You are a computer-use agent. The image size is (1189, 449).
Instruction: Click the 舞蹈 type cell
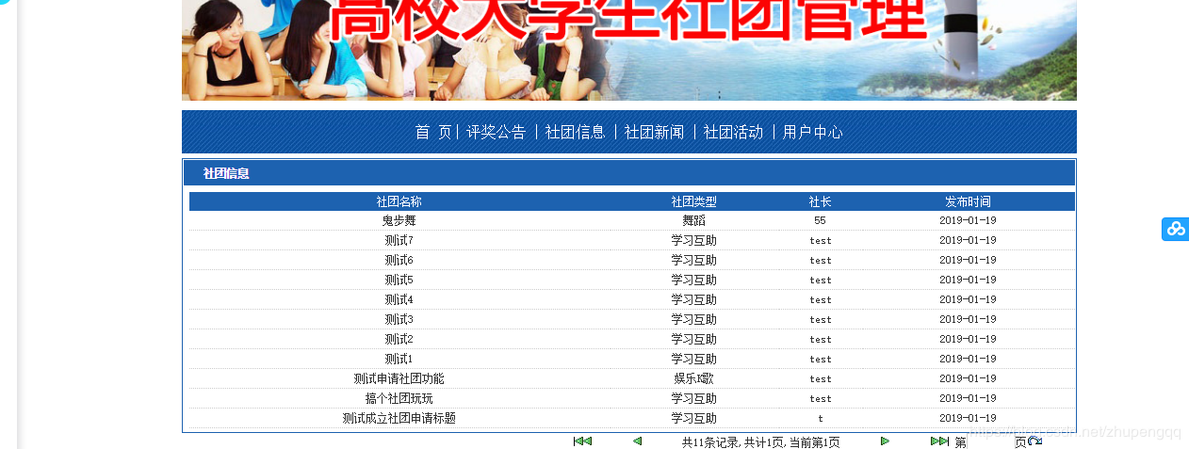click(693, 220)
